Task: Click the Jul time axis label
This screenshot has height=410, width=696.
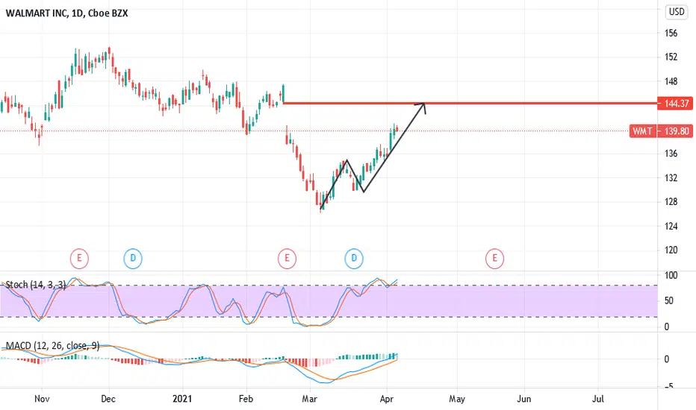Action: [x=598, y=399]
